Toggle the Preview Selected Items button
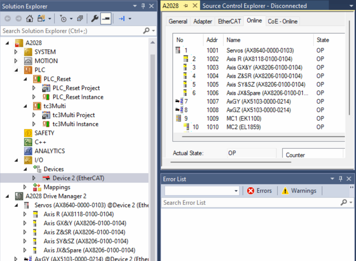This screenshot has height=261, width=356. pyautogui.click(x=106, y=19)
